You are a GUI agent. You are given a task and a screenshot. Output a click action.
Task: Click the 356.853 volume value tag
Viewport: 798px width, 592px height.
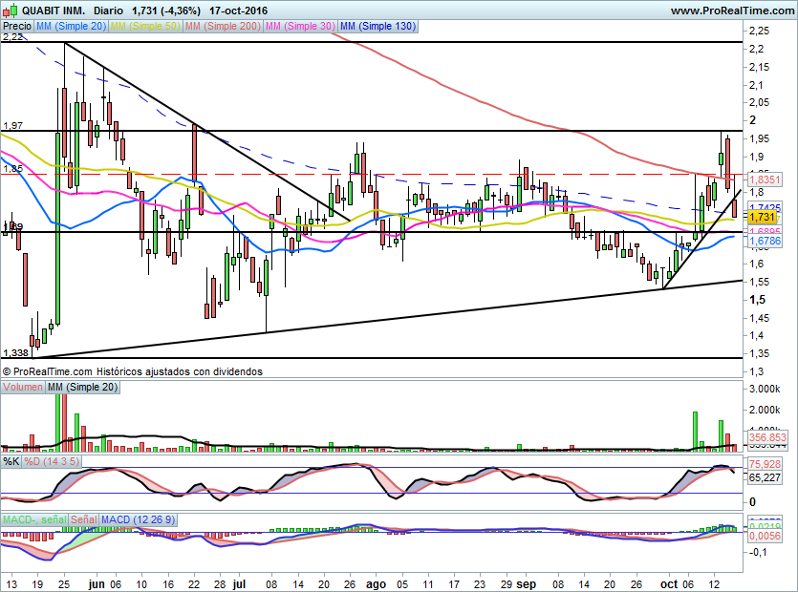pos(767,437)
